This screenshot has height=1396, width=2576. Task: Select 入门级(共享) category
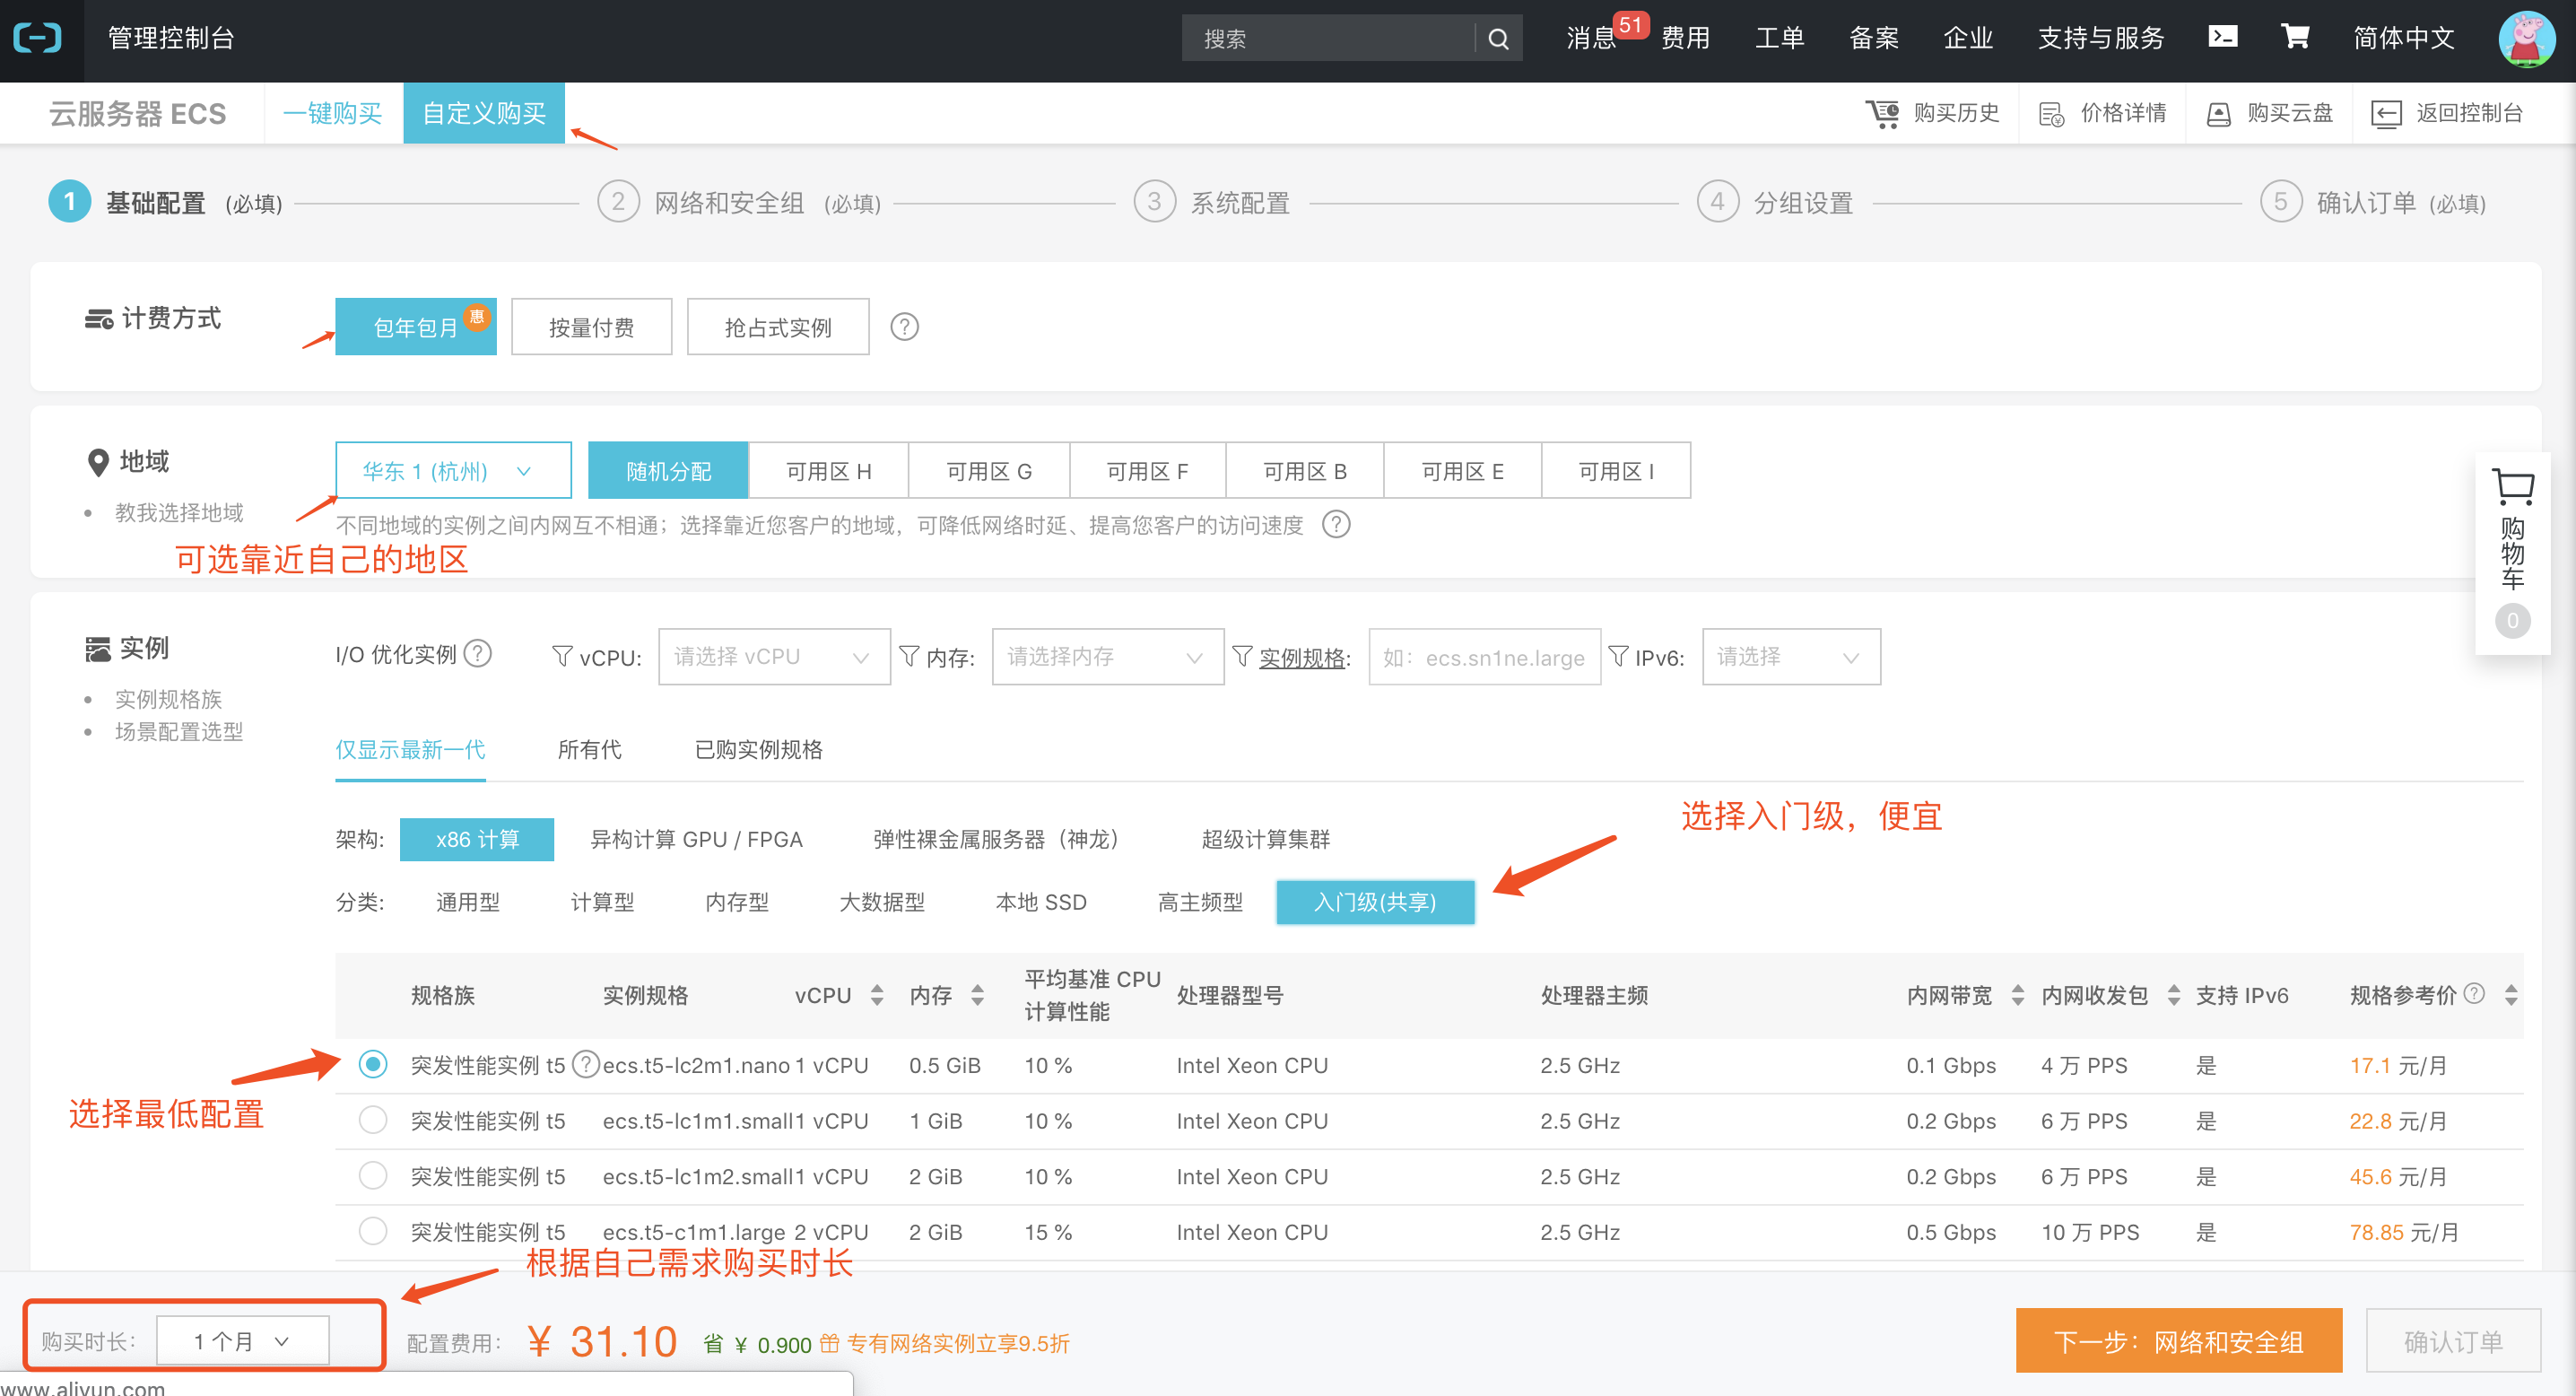pyautogui.click(x=1375, y=901)
